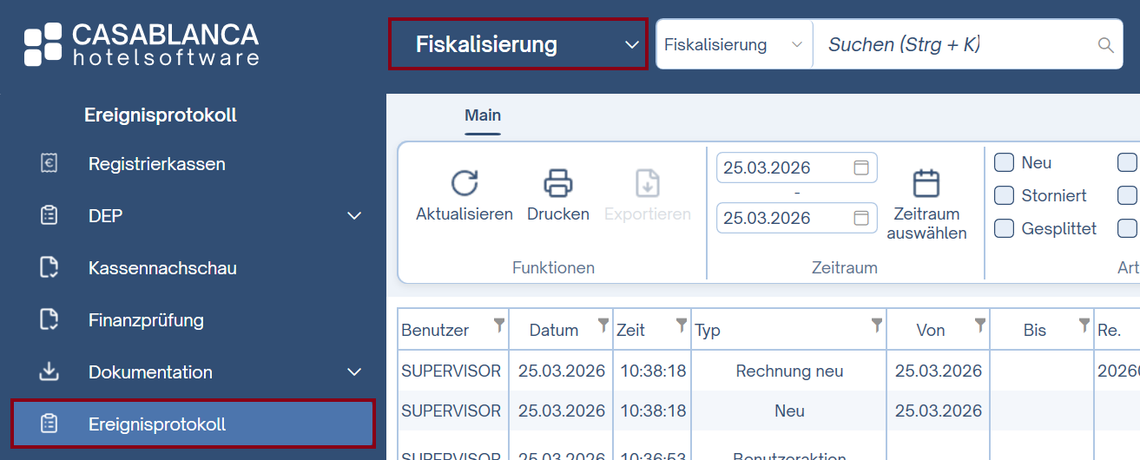Viewport: 1140px width, 460px height.
Task: Open calendar picker for end date
Action: [x=861, y=218]
